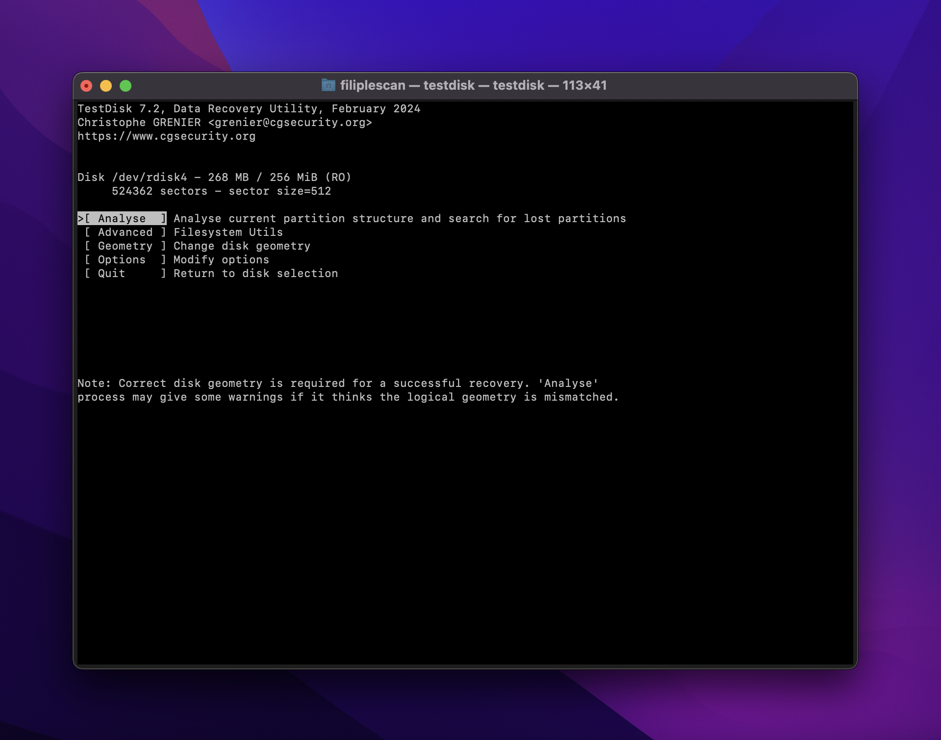Minimize the terminal with the yellow button

tap(106, 86)
